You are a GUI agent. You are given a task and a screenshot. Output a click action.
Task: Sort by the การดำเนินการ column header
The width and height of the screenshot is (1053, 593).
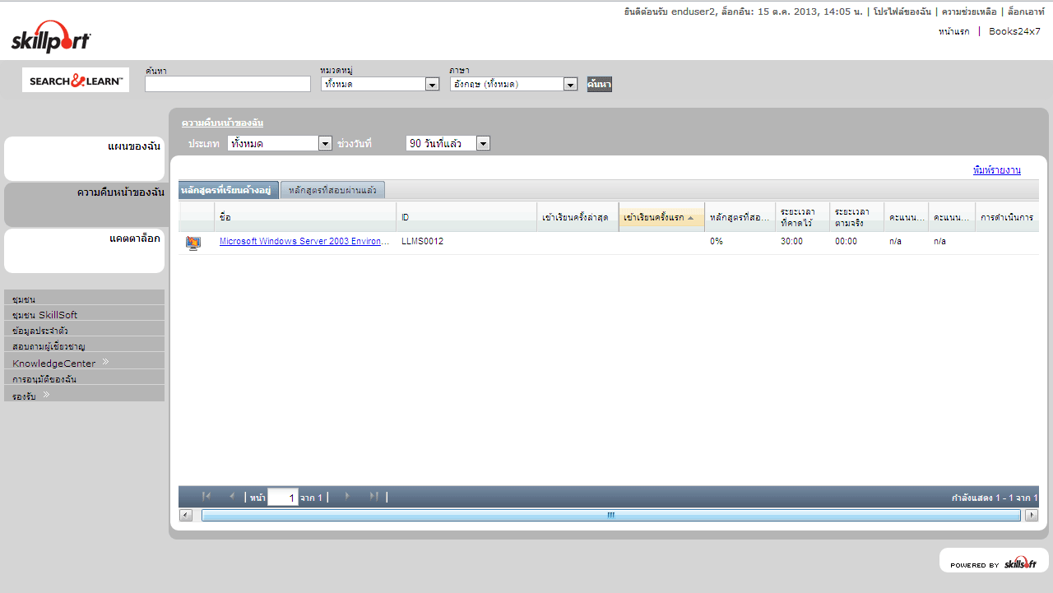point(1007,217)
